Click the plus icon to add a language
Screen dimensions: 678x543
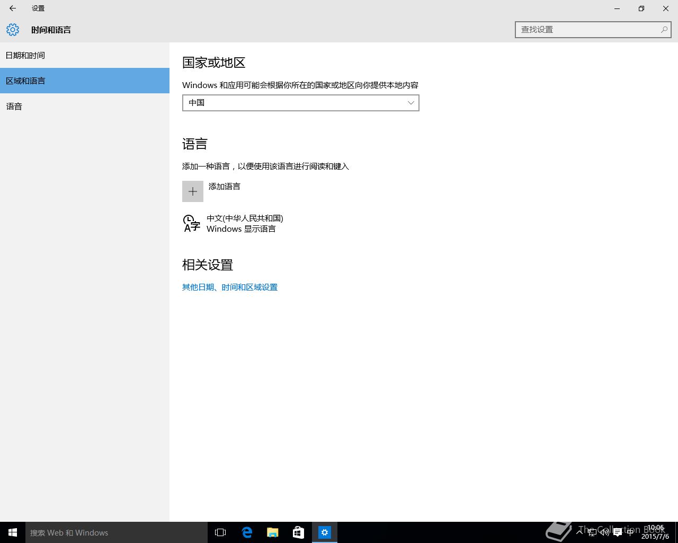[x=193, y=191]
